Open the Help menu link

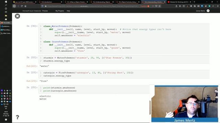[68, 11]
